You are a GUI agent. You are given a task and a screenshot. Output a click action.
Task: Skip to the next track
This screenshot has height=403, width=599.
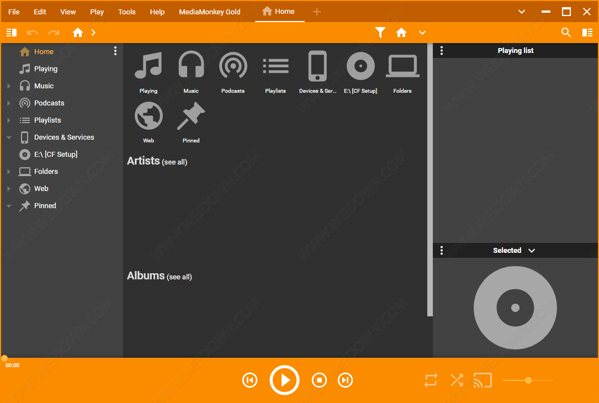pyautogui.click(x=346, y=380)
